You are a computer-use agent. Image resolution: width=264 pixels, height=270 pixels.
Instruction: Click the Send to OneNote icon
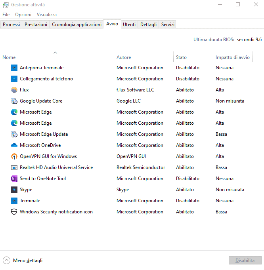14,179
